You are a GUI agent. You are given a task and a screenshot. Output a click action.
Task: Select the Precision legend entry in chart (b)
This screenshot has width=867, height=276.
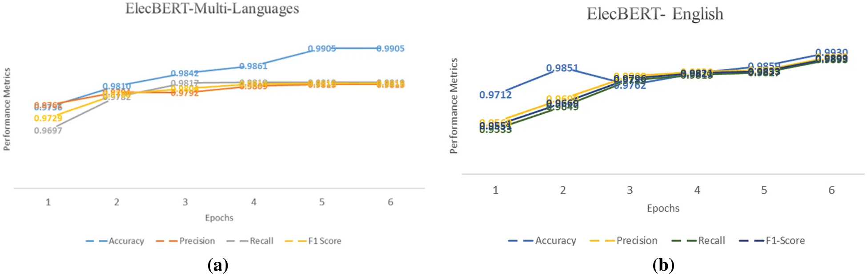(623, 240)
